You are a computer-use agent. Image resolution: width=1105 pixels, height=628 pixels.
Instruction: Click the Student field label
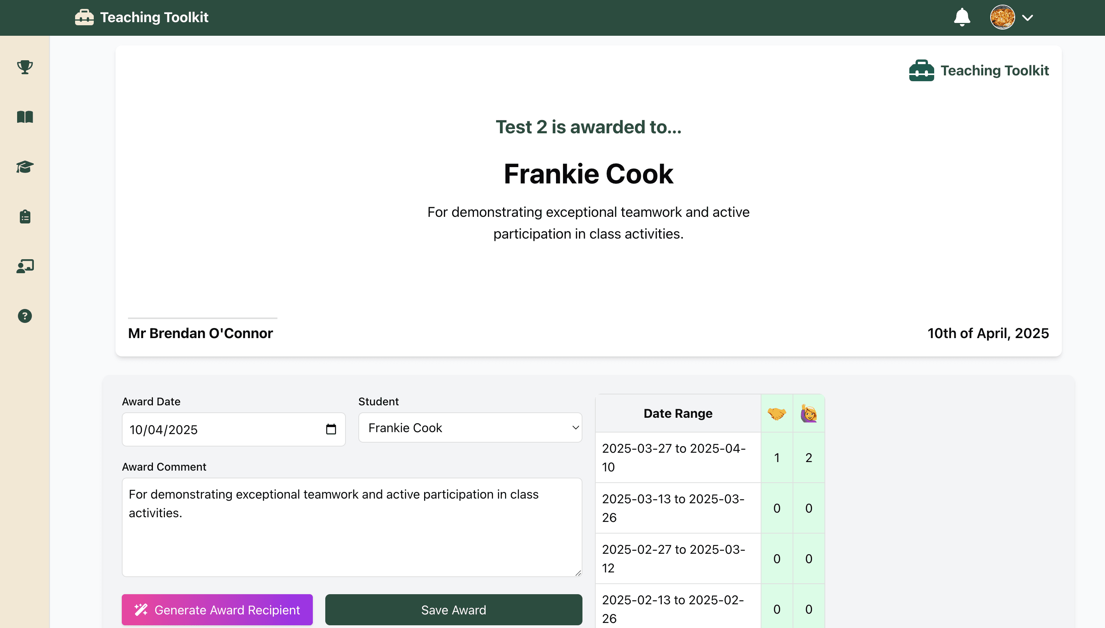coord(378,401)
